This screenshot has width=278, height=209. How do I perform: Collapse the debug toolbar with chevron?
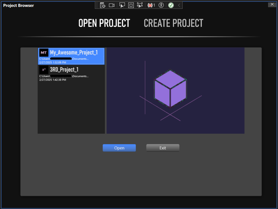pyautogui.click(x=179, y=5)
